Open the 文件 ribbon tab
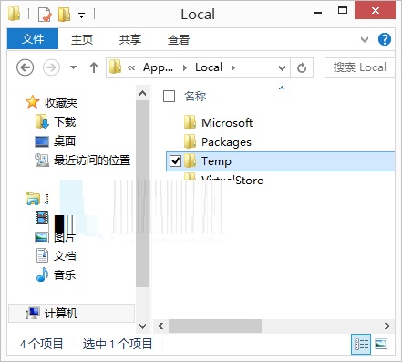The height and width of the screenshot is (362, 402). click(33, 39)
